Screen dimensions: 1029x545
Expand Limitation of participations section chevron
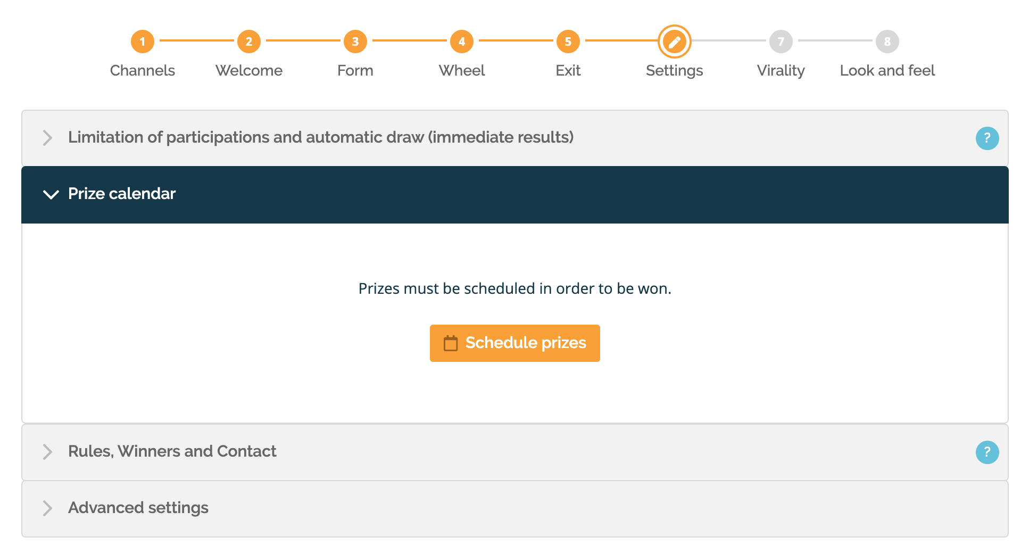tap(47, 138)
